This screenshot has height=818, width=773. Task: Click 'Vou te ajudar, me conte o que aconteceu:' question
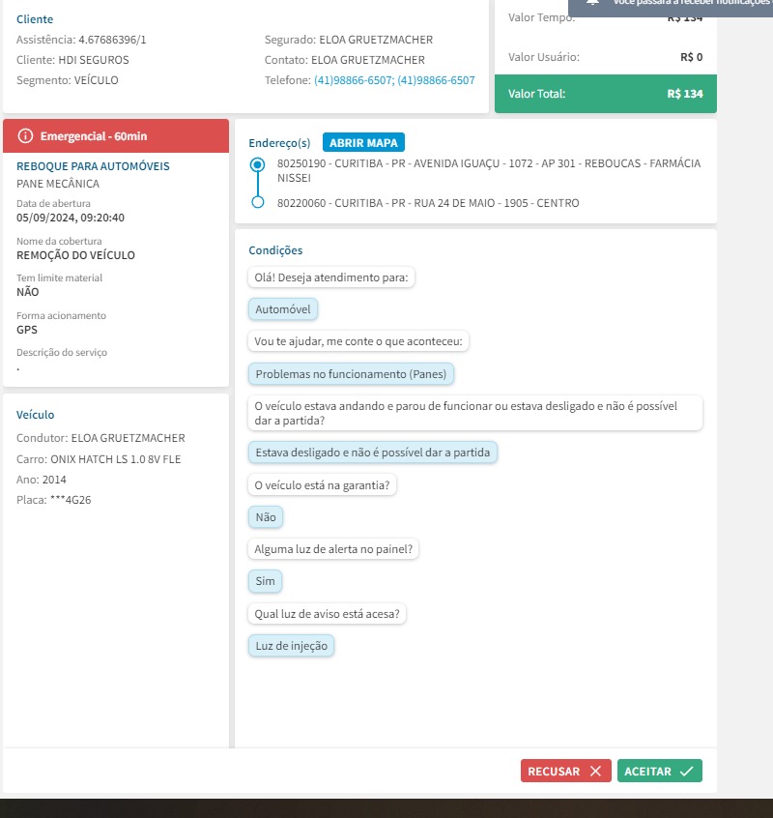coord(358,341)
